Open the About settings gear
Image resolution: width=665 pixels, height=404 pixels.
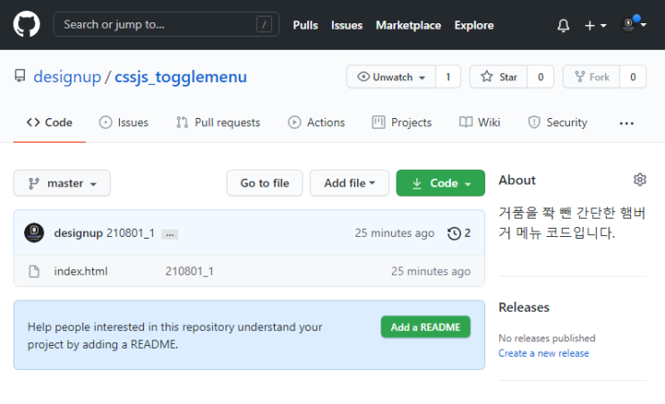[640, 180]
